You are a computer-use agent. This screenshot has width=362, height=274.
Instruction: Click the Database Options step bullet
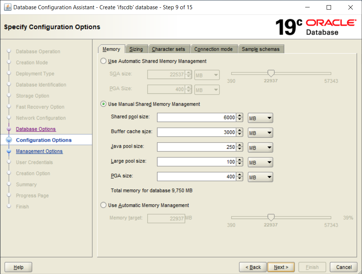click(x=9, y=129)
